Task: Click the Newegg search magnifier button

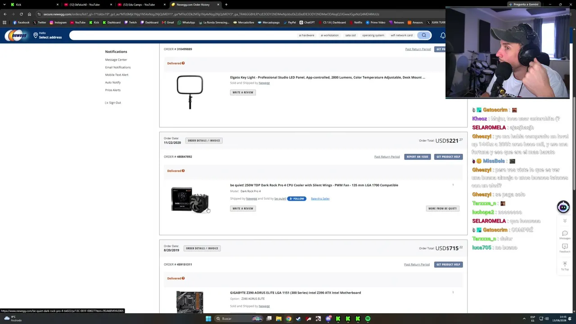Action: 424,35
